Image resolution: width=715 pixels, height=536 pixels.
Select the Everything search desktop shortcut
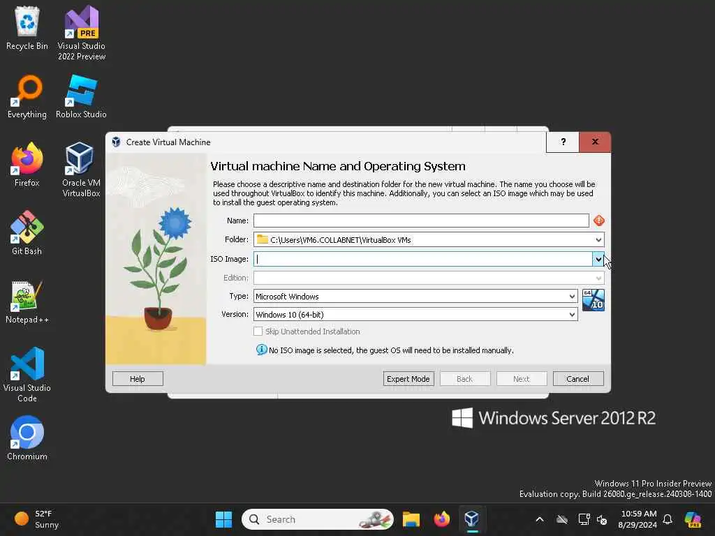point(27,96)
